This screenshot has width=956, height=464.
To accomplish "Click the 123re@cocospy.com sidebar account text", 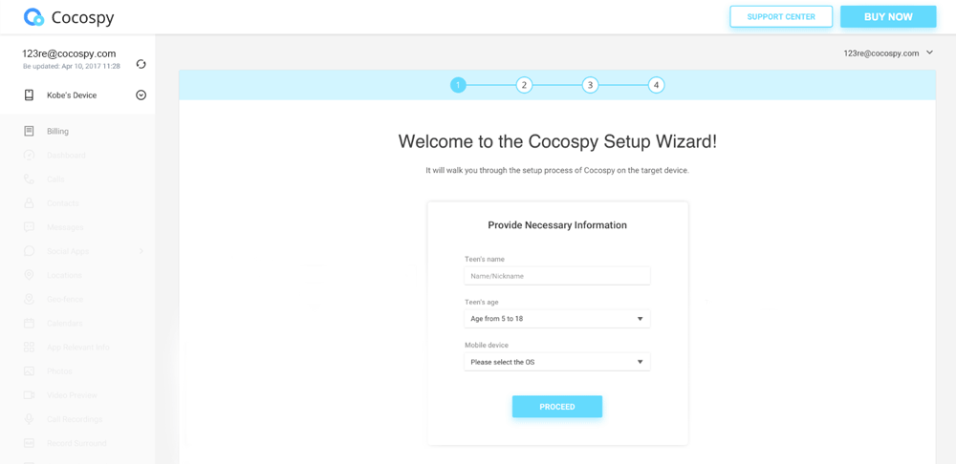I will pyautogui.click(x=69, y=53).
